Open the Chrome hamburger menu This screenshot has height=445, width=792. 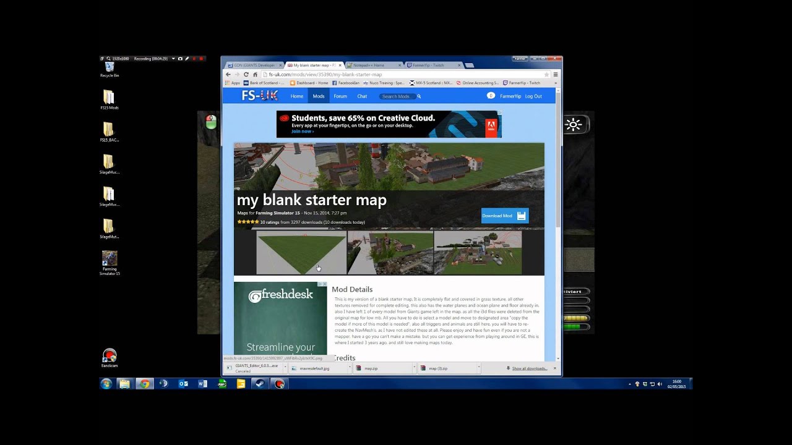coord(556,74)
